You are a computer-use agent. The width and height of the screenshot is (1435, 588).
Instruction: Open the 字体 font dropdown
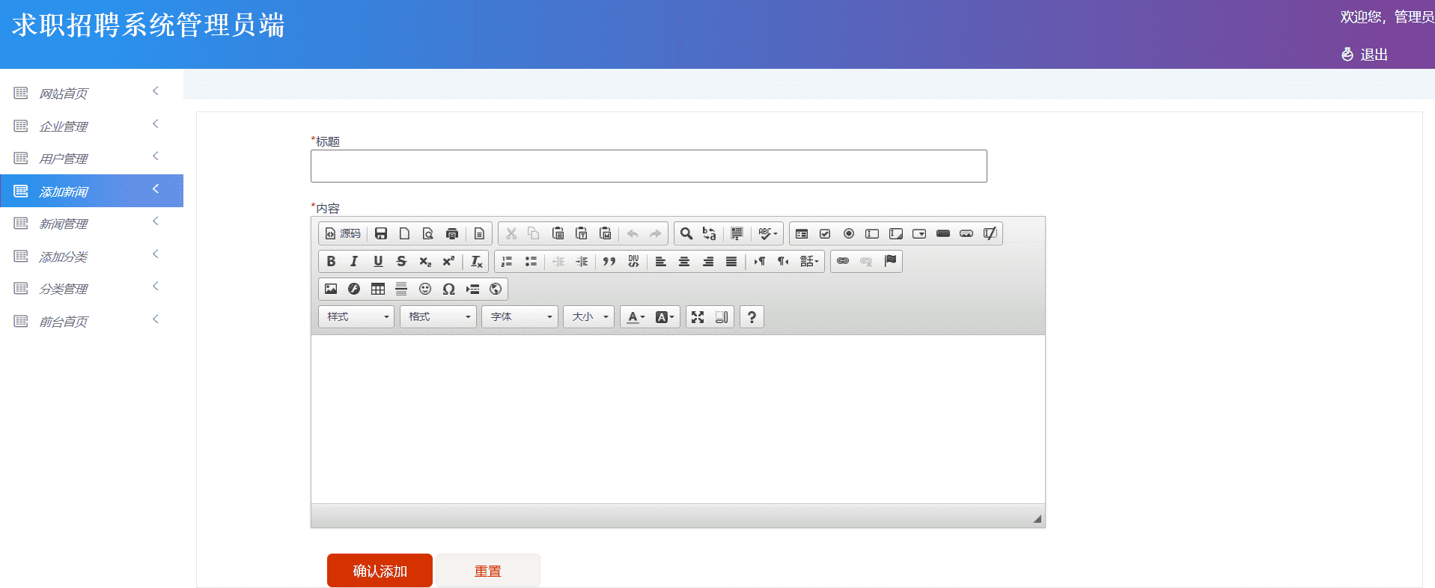coord(520,317)
